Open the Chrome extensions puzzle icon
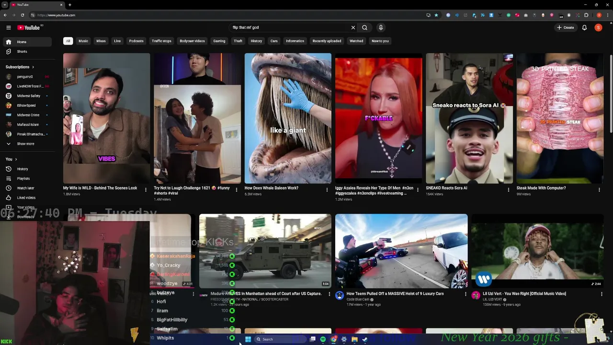 point(586,15)
